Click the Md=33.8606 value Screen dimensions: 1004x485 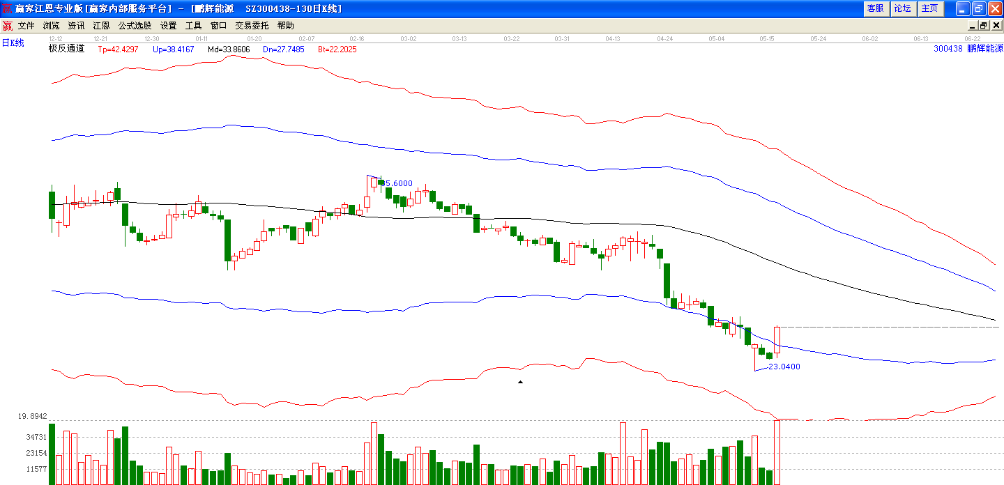(229, 49)
